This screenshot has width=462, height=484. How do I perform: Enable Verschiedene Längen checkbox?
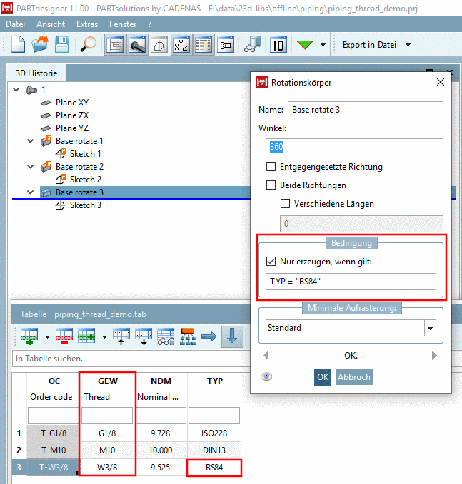[x=285, y=204]
